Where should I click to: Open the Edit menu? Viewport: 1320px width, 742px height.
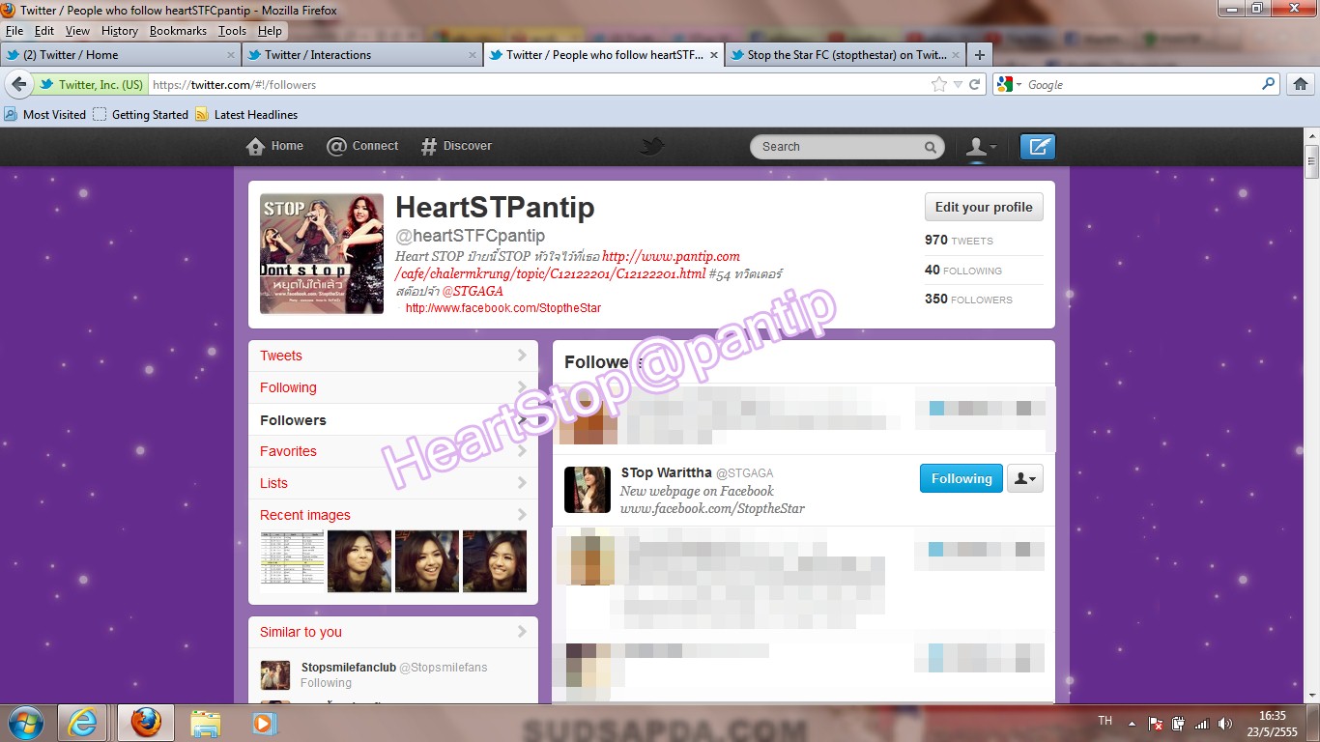pyautogui.click(x=44, y=31)
